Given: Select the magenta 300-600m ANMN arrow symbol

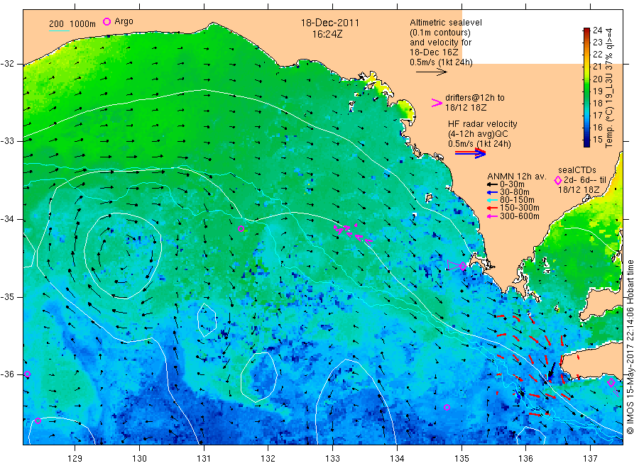Looking at the screenshot, I should pyautogui.click(x=493, y=216).
